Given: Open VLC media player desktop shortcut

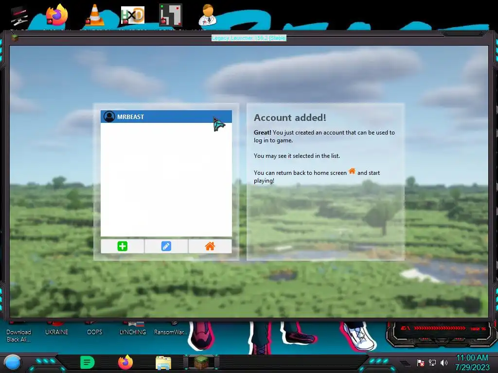Looking at the screenshot, I should click(94, 15).
